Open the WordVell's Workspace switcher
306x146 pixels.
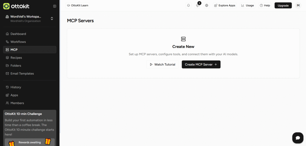click(30, 19)
